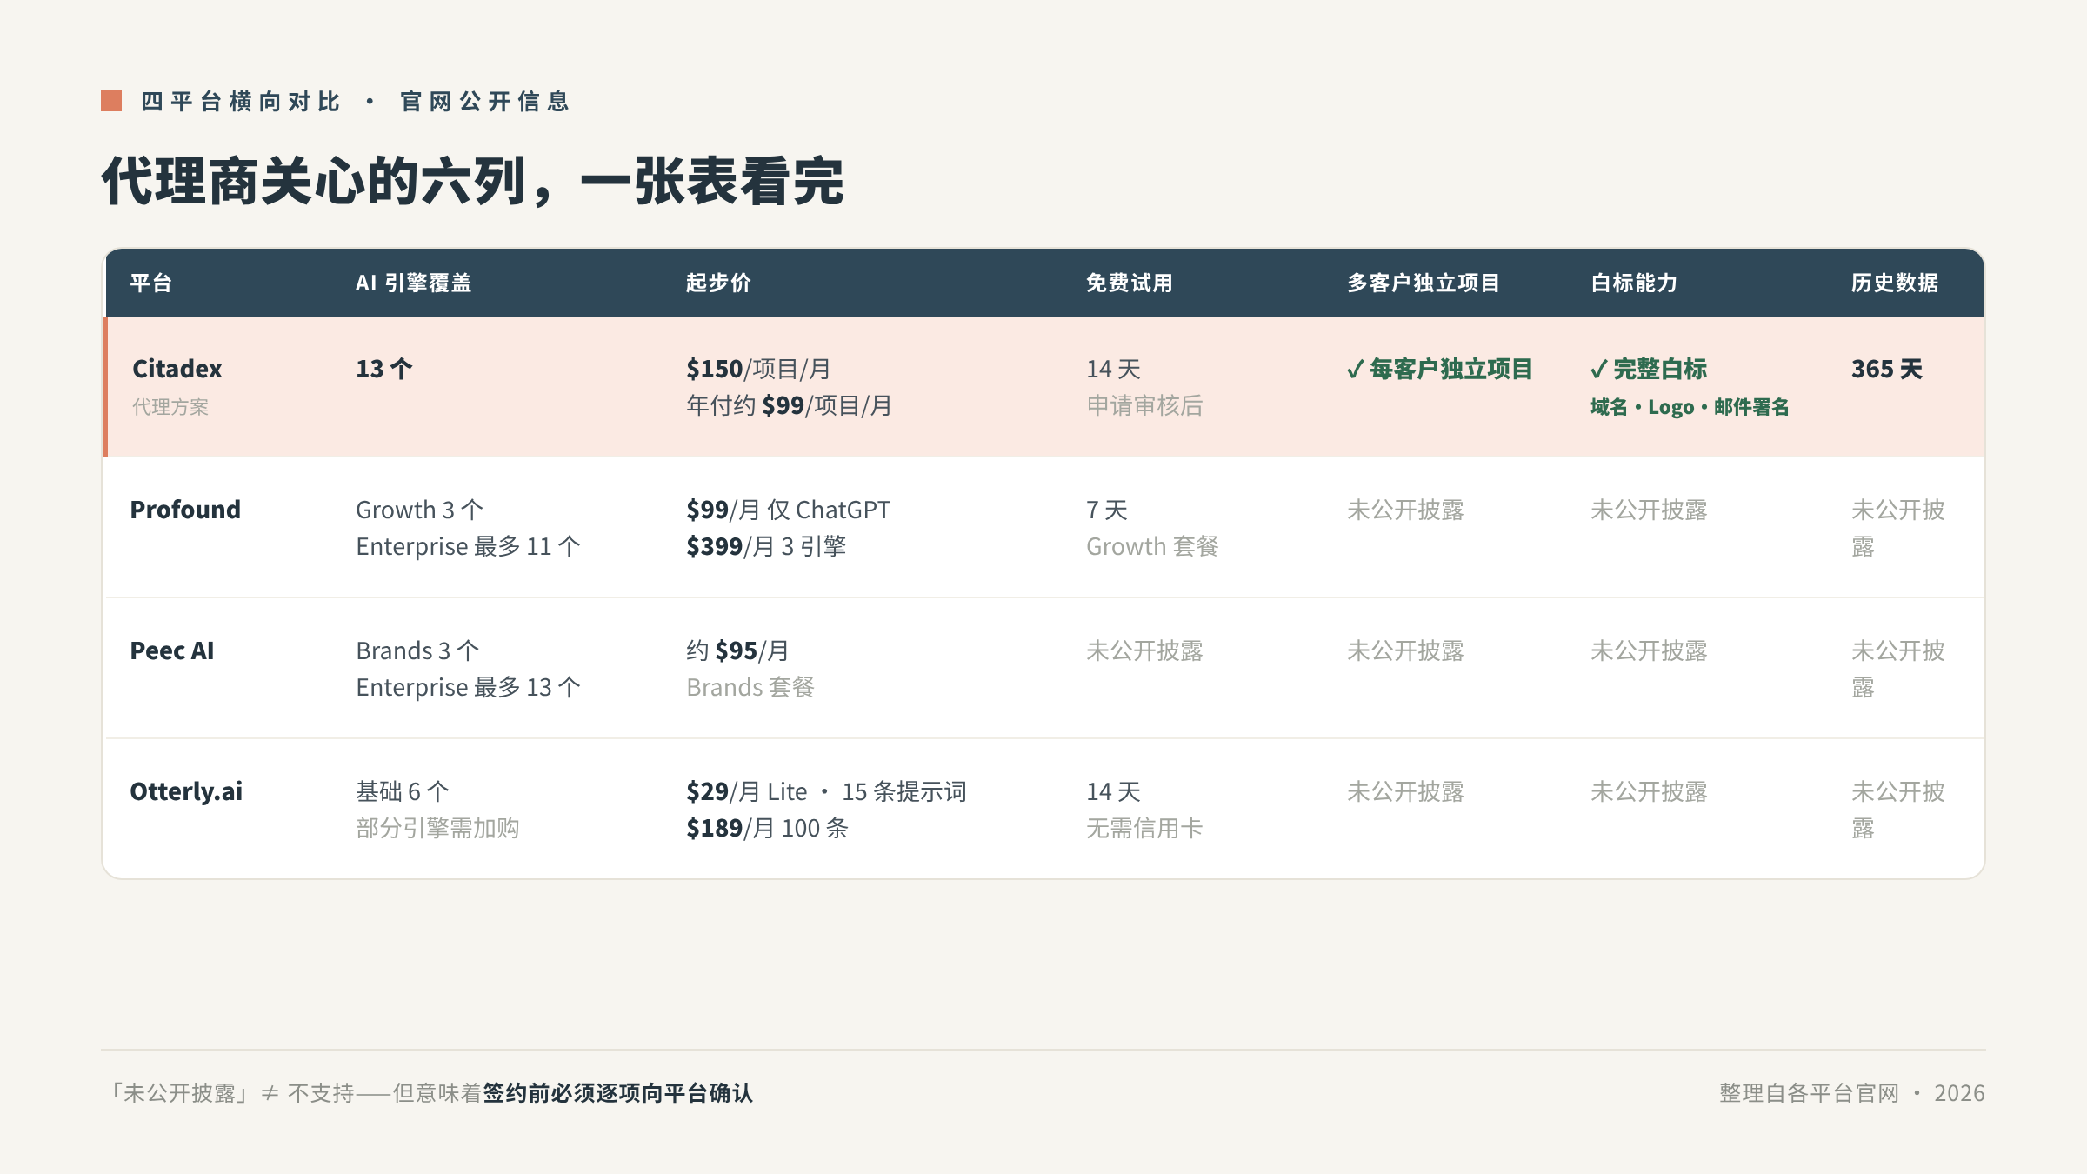
Task: Click the ✓ 每客户独立项目 cell
Action: click(x=1439, y=369)
